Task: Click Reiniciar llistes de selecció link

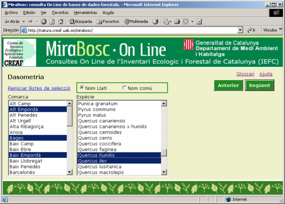Action: click(x=39, y=88)
